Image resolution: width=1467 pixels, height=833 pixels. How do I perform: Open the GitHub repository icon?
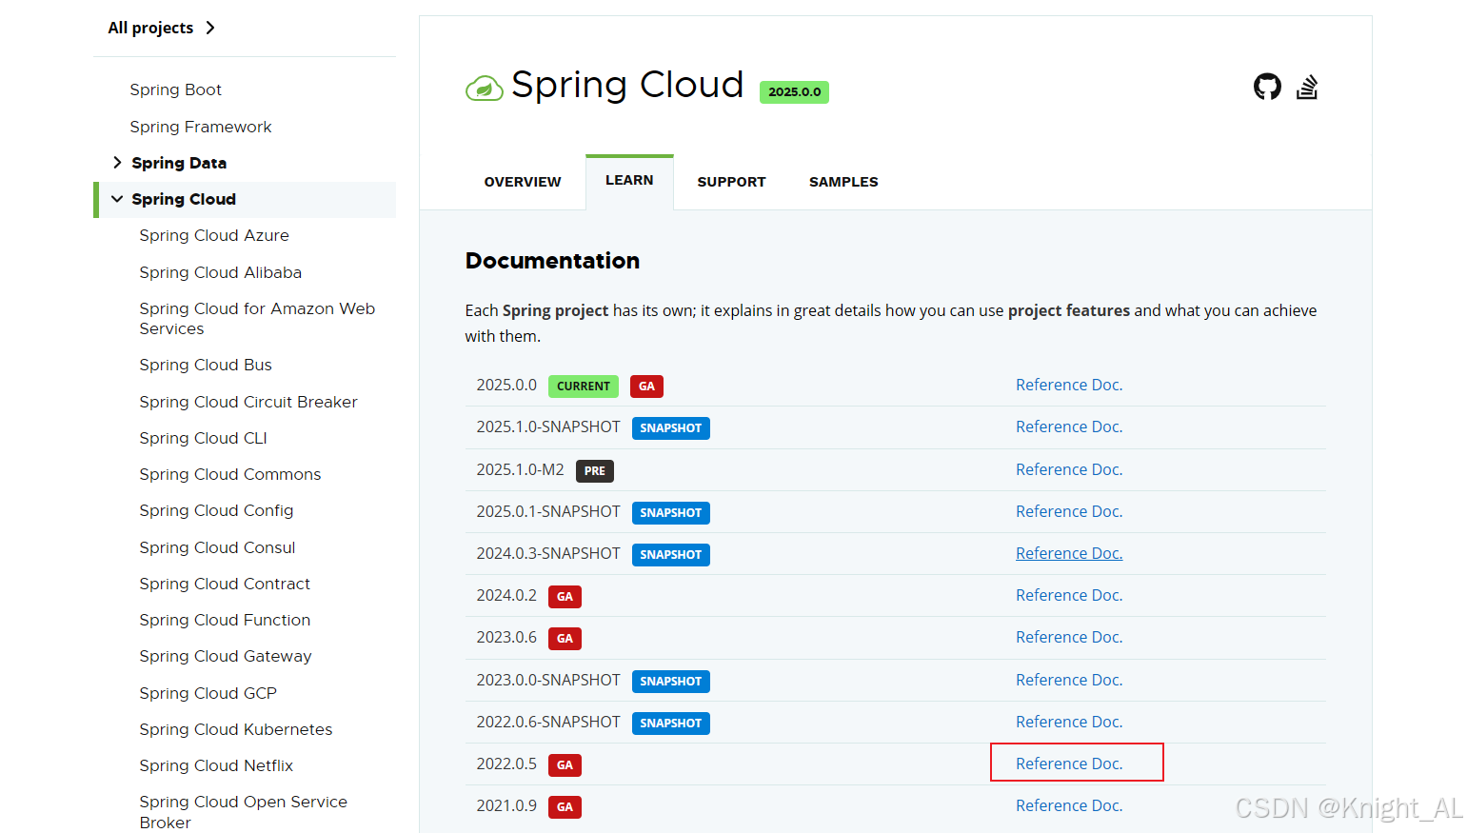click(1267, 87)
